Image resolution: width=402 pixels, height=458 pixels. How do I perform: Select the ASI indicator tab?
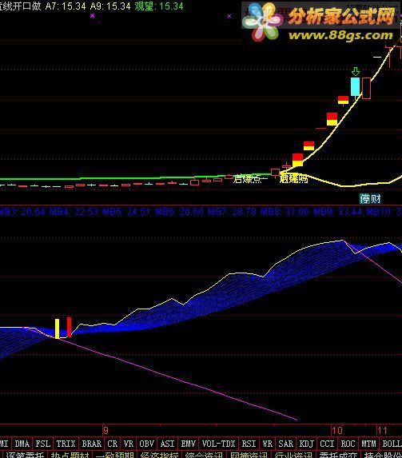click(x=167, y=444)
